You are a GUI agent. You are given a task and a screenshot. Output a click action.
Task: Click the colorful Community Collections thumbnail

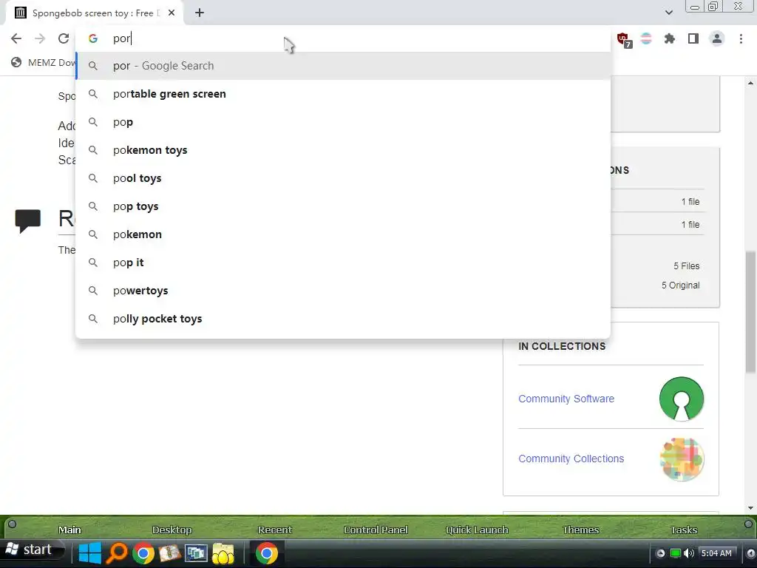[x=682, y=459]
